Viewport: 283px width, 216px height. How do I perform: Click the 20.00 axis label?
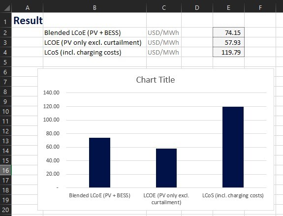point(53,174)
